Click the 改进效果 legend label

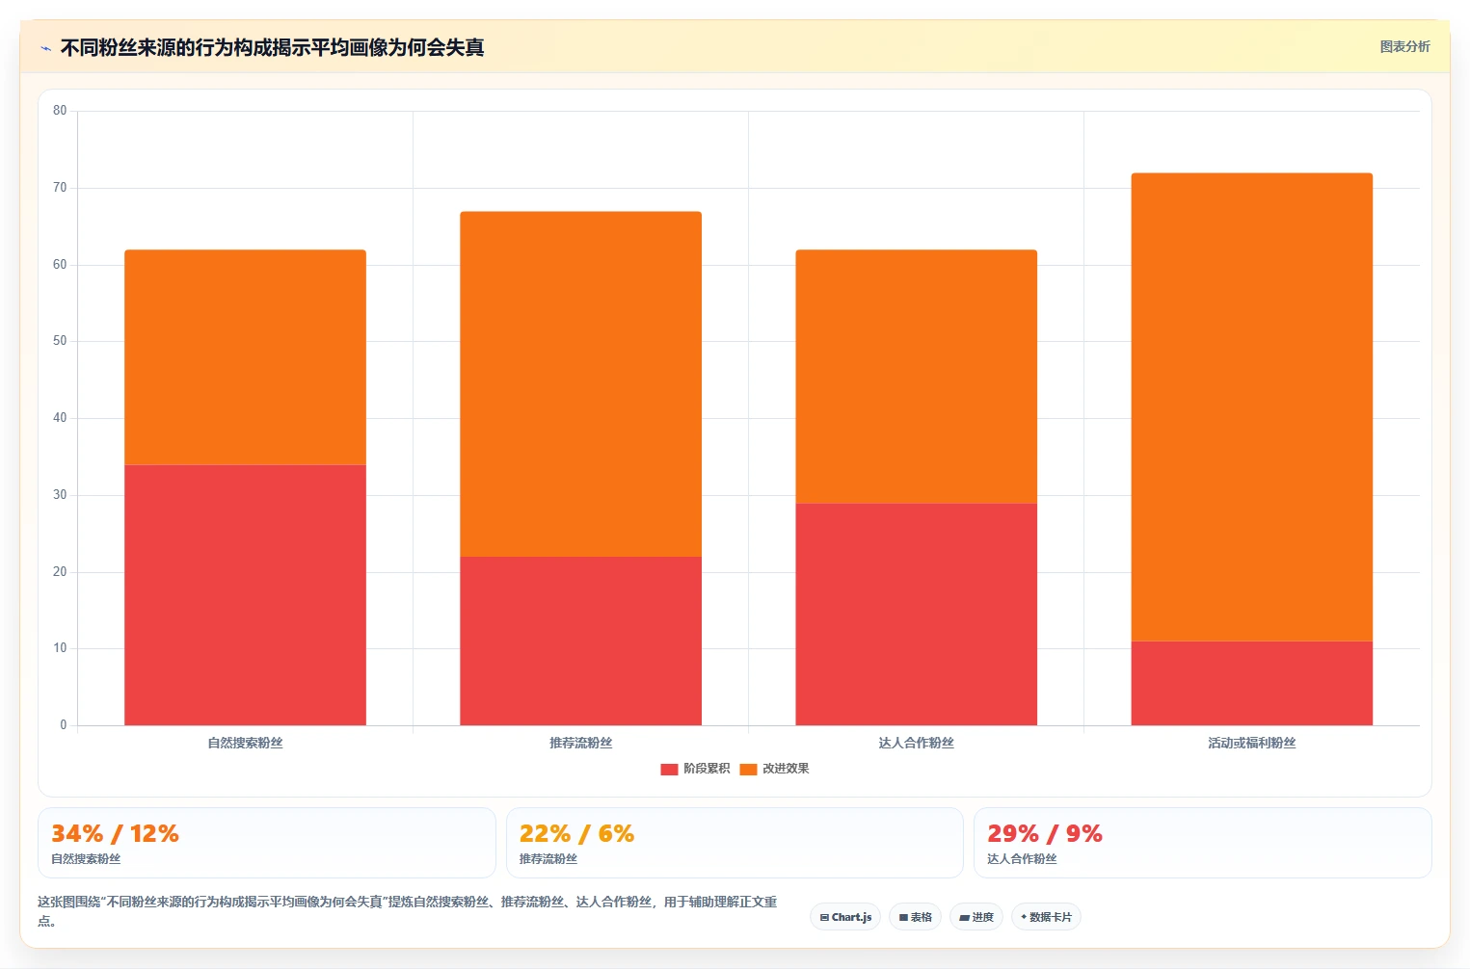[x=786, y=769]
